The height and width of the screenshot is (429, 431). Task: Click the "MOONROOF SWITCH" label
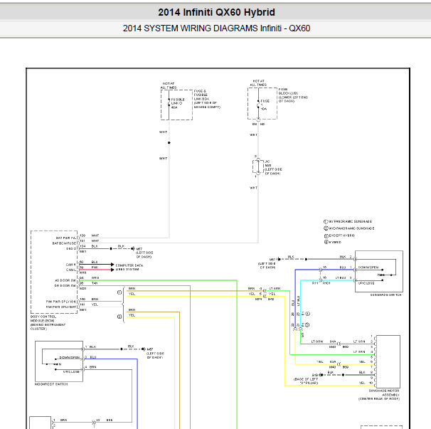click(51, 384)
